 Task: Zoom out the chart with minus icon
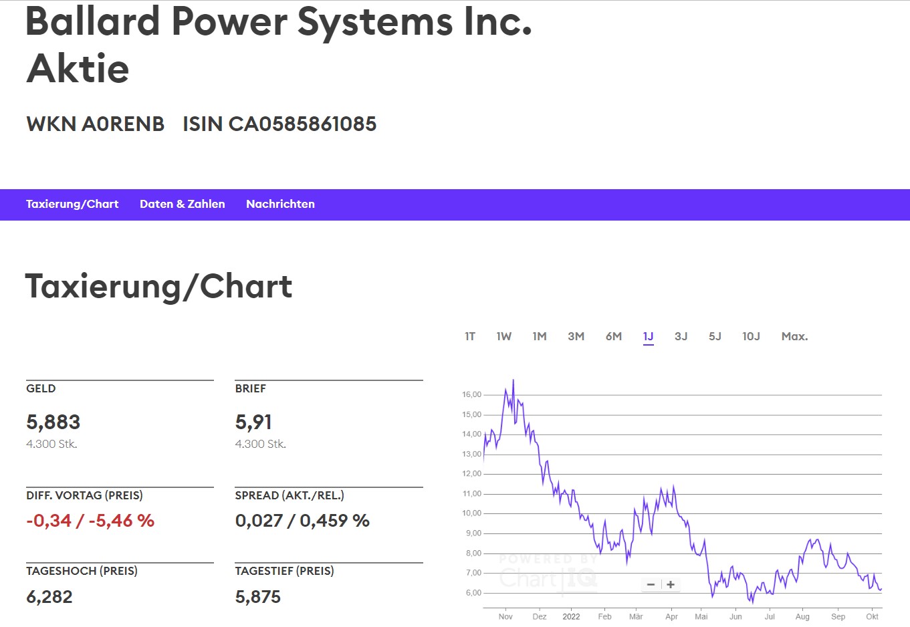(651, 585)
